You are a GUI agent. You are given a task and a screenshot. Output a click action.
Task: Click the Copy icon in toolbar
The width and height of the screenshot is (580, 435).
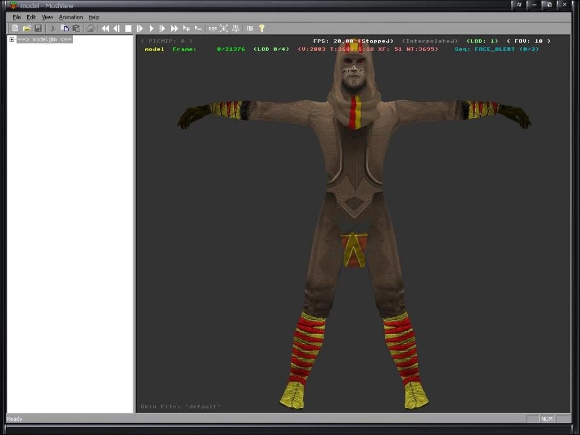pos(65,28)
